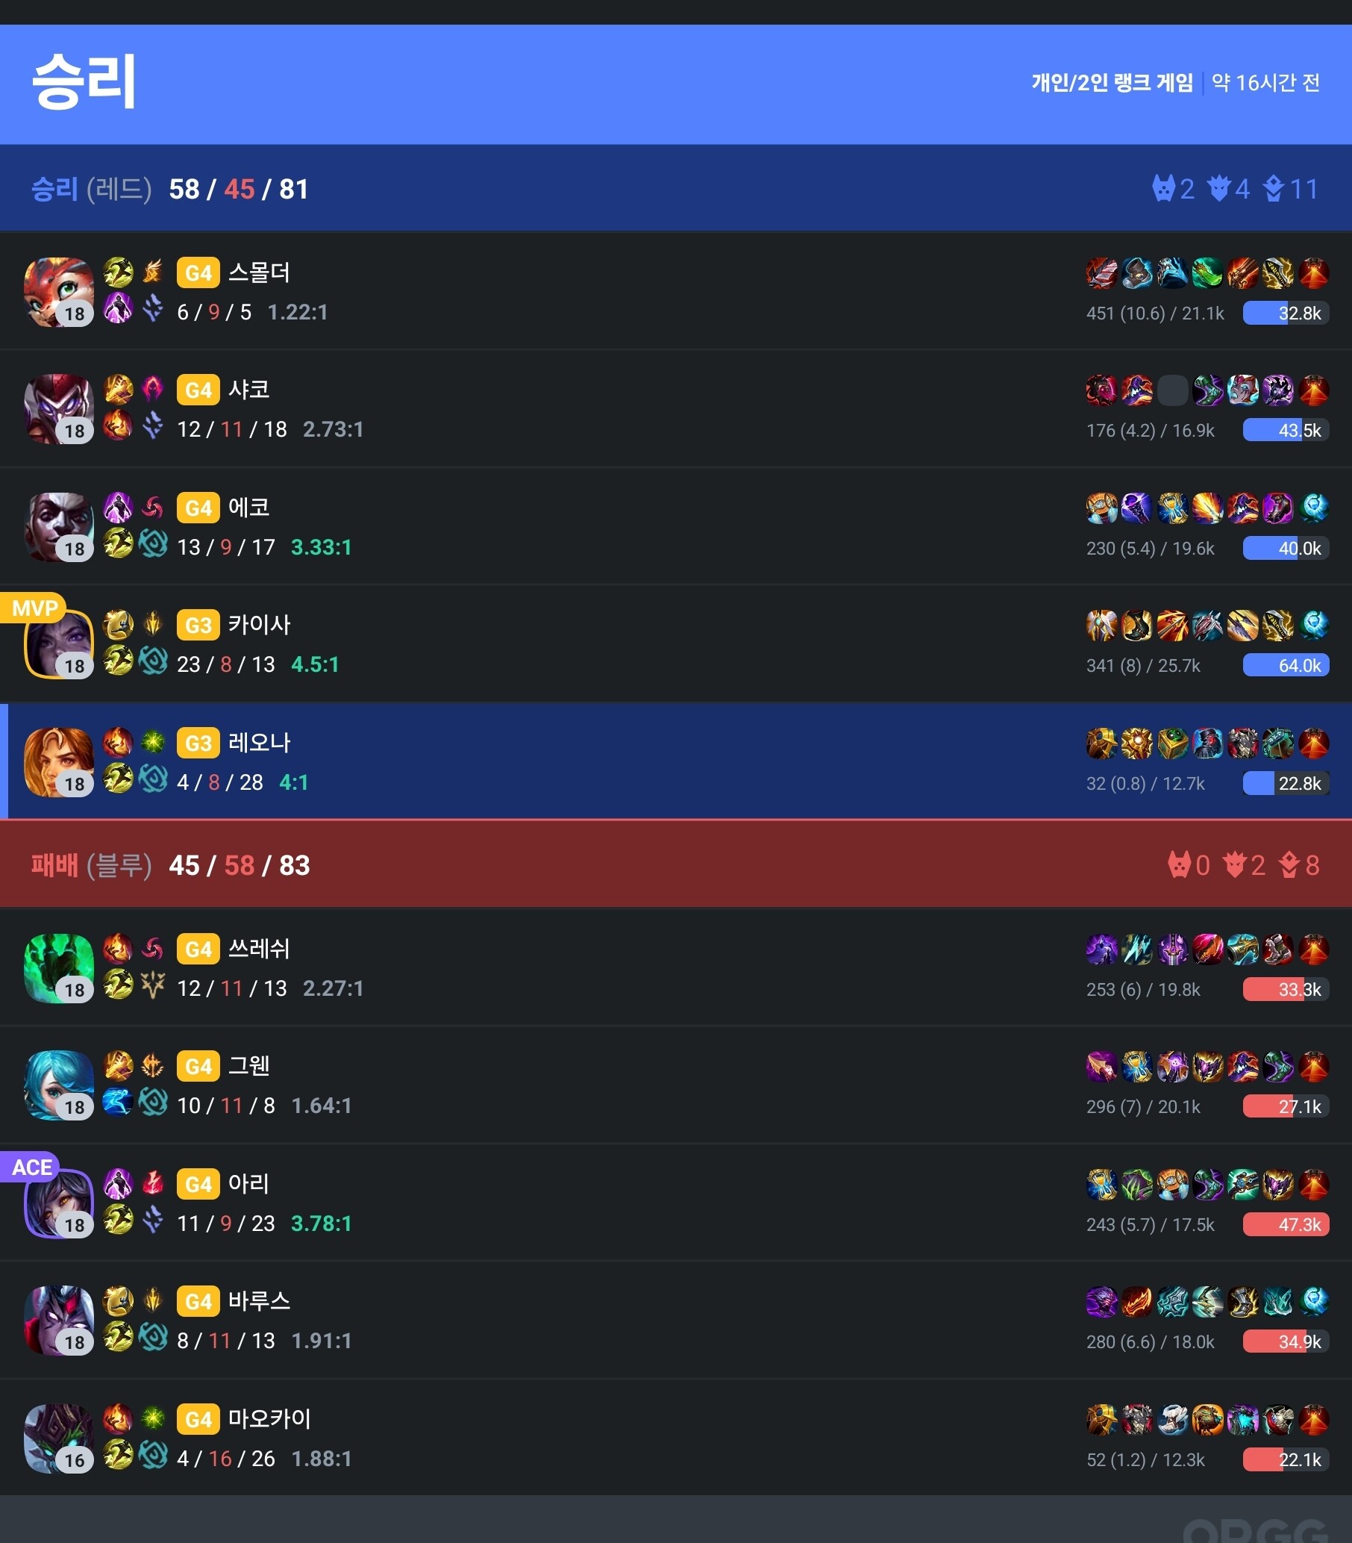Click Kai'Sa's 64.0k damage bar
Screen dimensions: 1352x1543
click(x=1286, y=666)
